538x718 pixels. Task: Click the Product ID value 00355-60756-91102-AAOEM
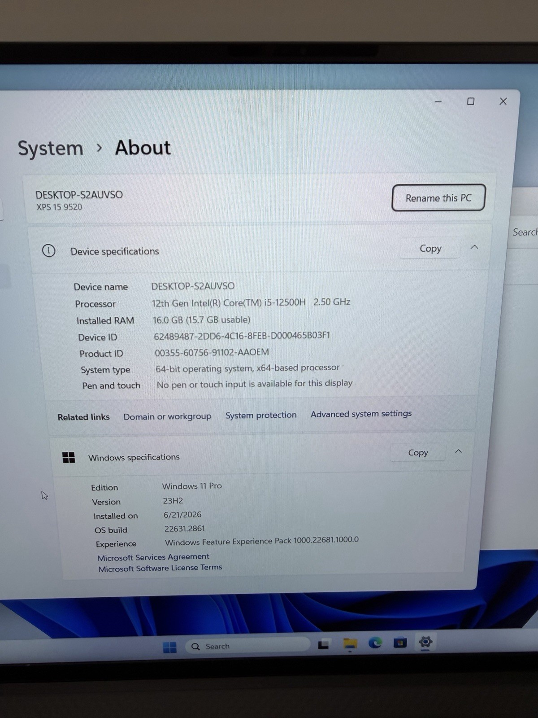point(212,352)
